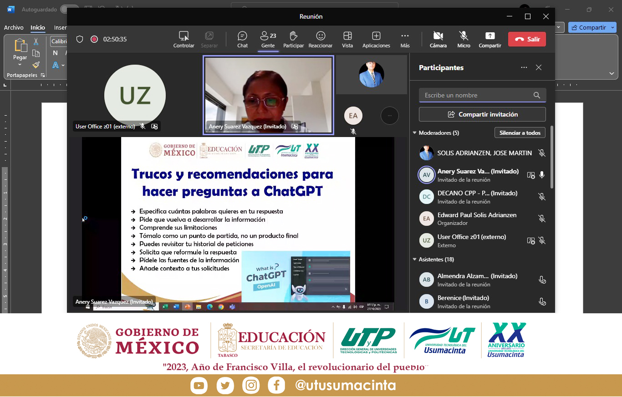
Task: Toggle mic for Edward Paul Solis Adrianzen
Action: pyautogui.click(x=542, y=219)
